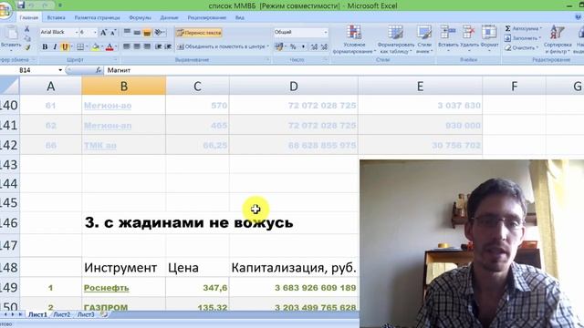This screenshot has height=328, width=584.
Task: Click the Office button orb
Action: (5, 10)
